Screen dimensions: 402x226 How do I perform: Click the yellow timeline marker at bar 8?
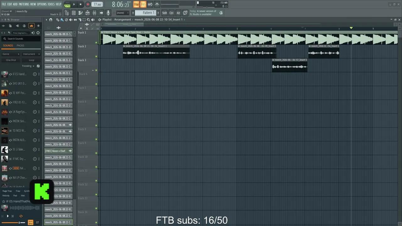pos(351,28)
